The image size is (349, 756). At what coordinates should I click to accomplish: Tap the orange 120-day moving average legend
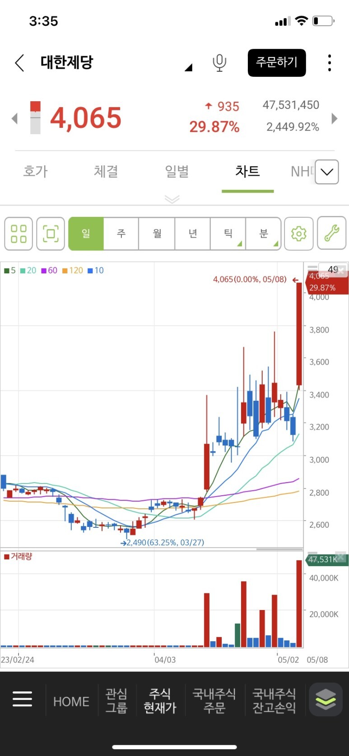tap(73, 270)
